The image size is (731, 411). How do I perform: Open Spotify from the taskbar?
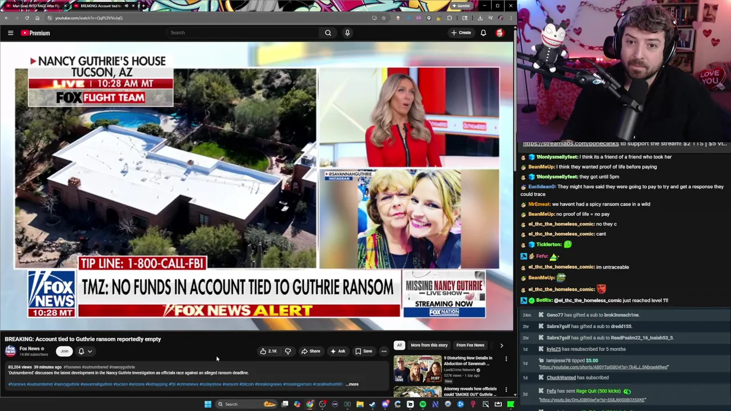click(x=423, y=404)
